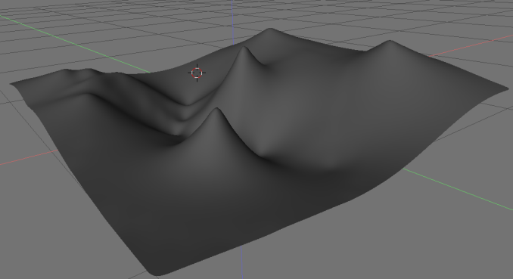Click the green Y axis line at lower right

point(458,189)
